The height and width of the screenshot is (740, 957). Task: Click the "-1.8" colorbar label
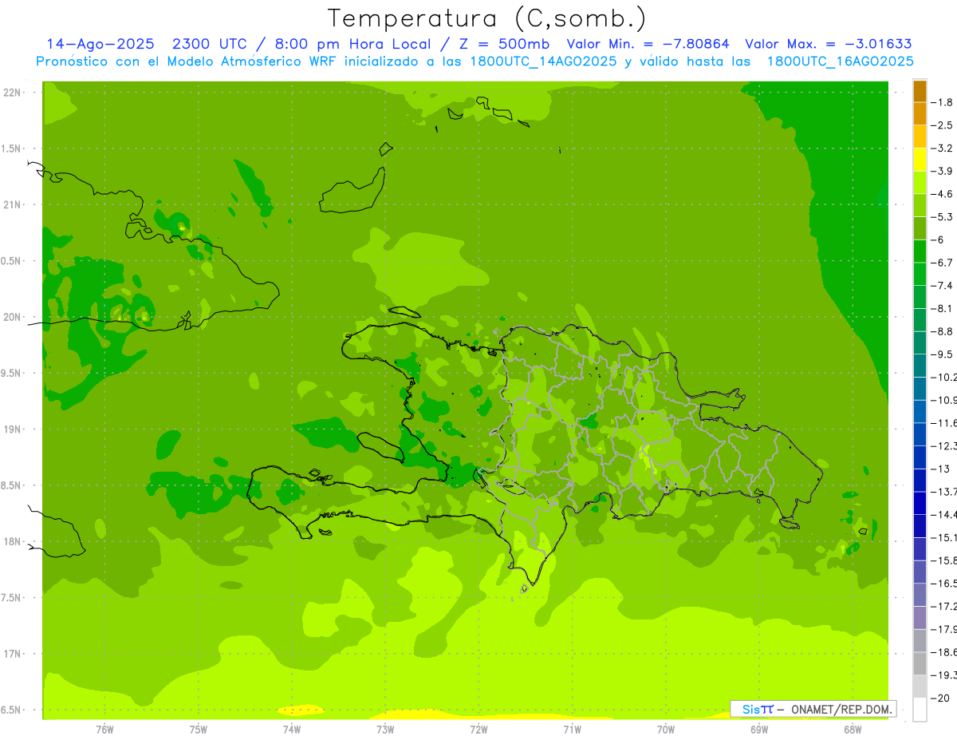click(943, 102)
